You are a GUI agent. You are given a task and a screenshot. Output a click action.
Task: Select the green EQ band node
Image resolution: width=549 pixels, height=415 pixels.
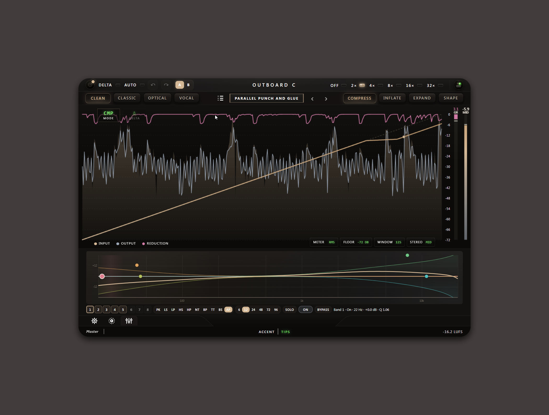click(407, 255)
